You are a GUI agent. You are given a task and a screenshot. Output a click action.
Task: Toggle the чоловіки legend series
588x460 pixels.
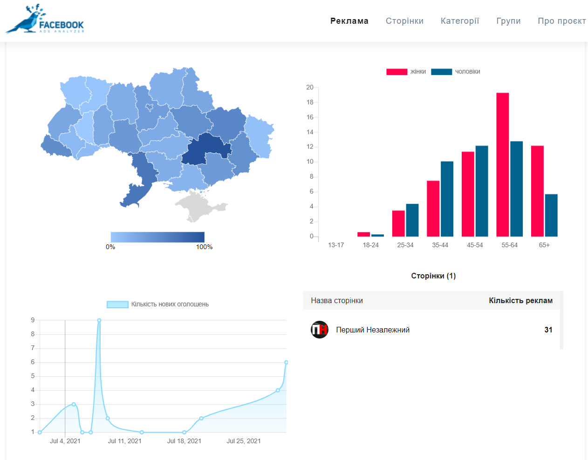click(455, 72)
